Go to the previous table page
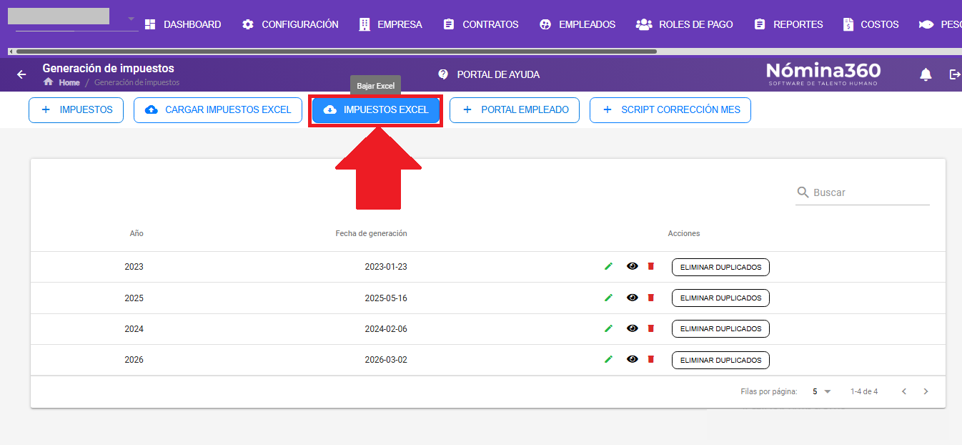Viewport: 962px width, 445px height. pos(904,391)
